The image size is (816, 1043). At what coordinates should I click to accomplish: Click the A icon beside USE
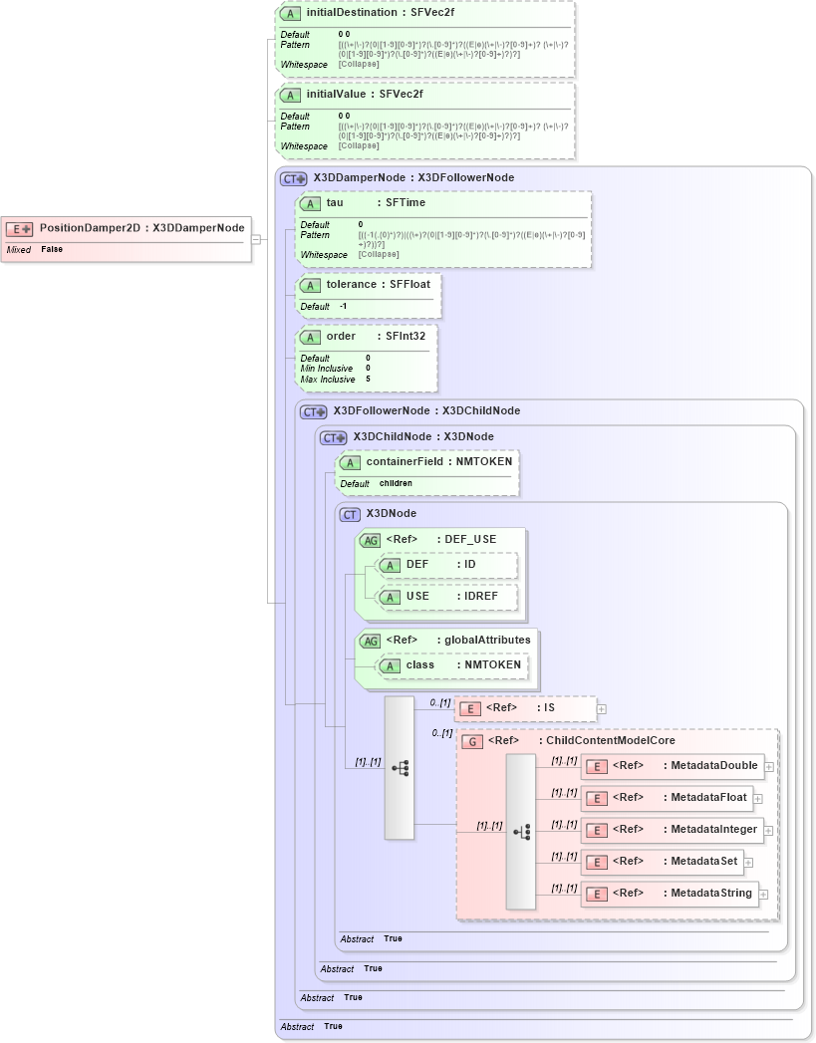390,598
